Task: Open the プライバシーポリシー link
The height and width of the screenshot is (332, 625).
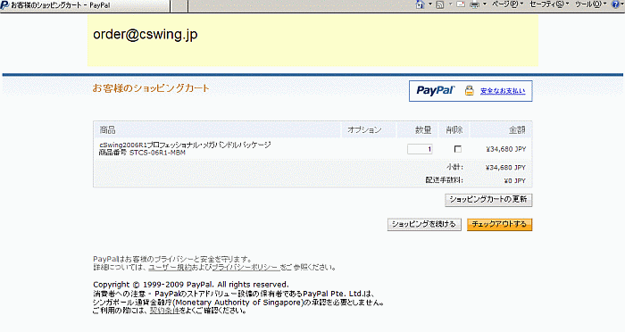Action: pyautogui.click(x=245, y=267)
